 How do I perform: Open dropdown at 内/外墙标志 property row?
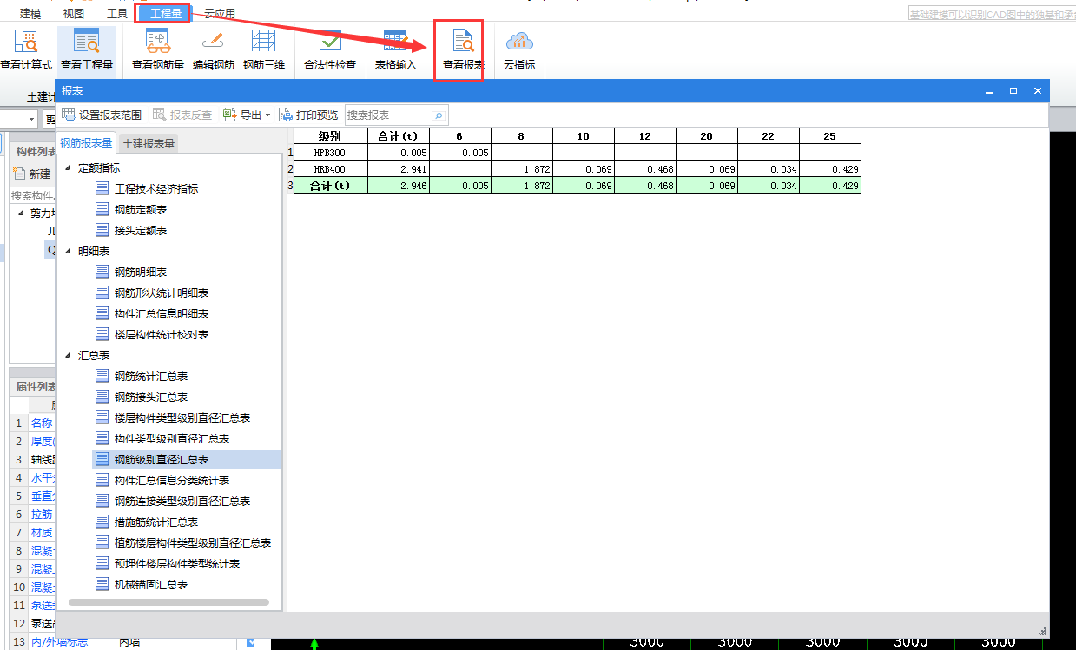point(251,642)
